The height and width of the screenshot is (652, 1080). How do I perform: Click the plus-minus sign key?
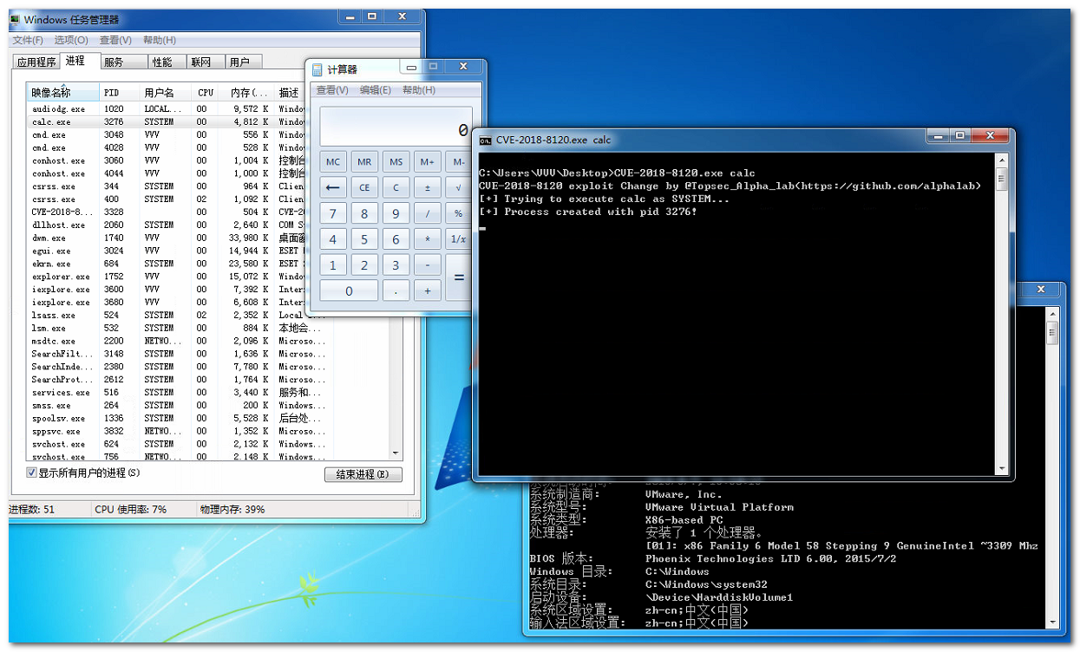tap(427, 187)
